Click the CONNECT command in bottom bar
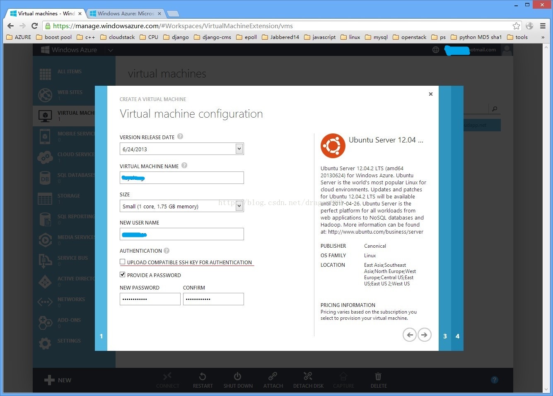Screen dimensions: 553x396 [x=168, y=380]
